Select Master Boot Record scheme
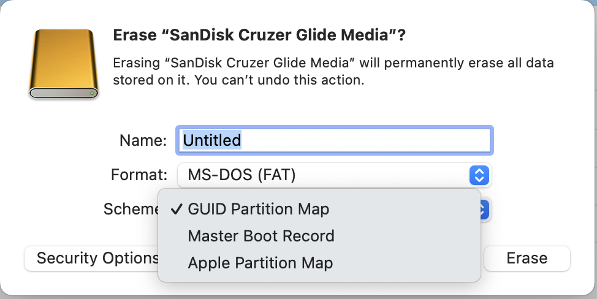Image resolution: width=597 pixels, height=299 pixels. click(261, 237)
